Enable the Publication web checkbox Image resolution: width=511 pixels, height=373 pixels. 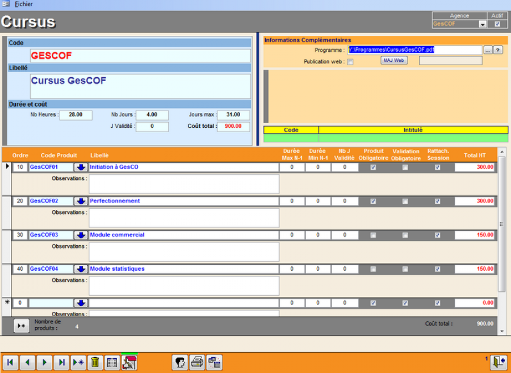pos(350,62)
